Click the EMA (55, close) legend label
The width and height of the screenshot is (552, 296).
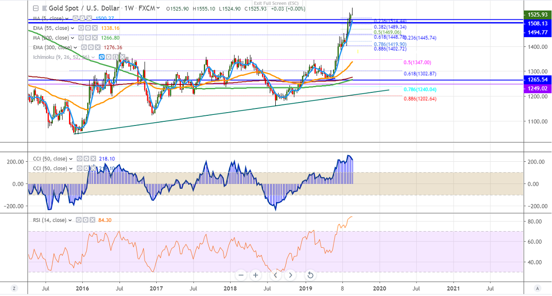(51, 28)
